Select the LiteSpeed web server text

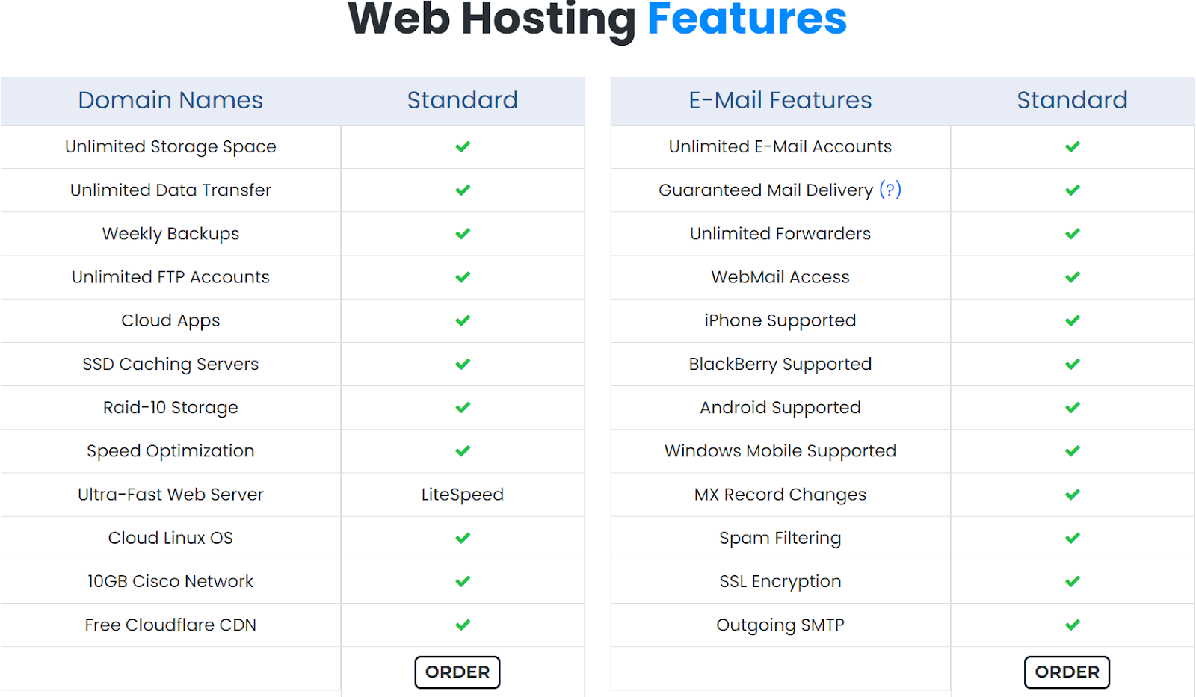[x=463, y=495]
